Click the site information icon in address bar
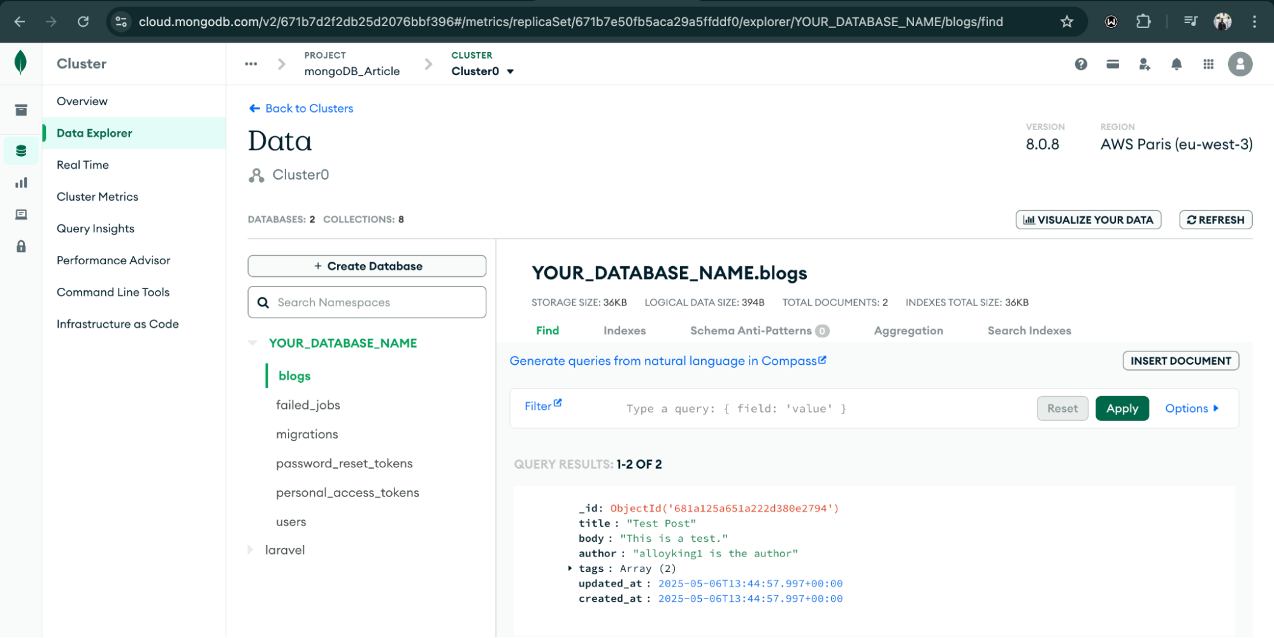Image resolution: width=1274 pixels, height=638 pixels. point(121,22)
